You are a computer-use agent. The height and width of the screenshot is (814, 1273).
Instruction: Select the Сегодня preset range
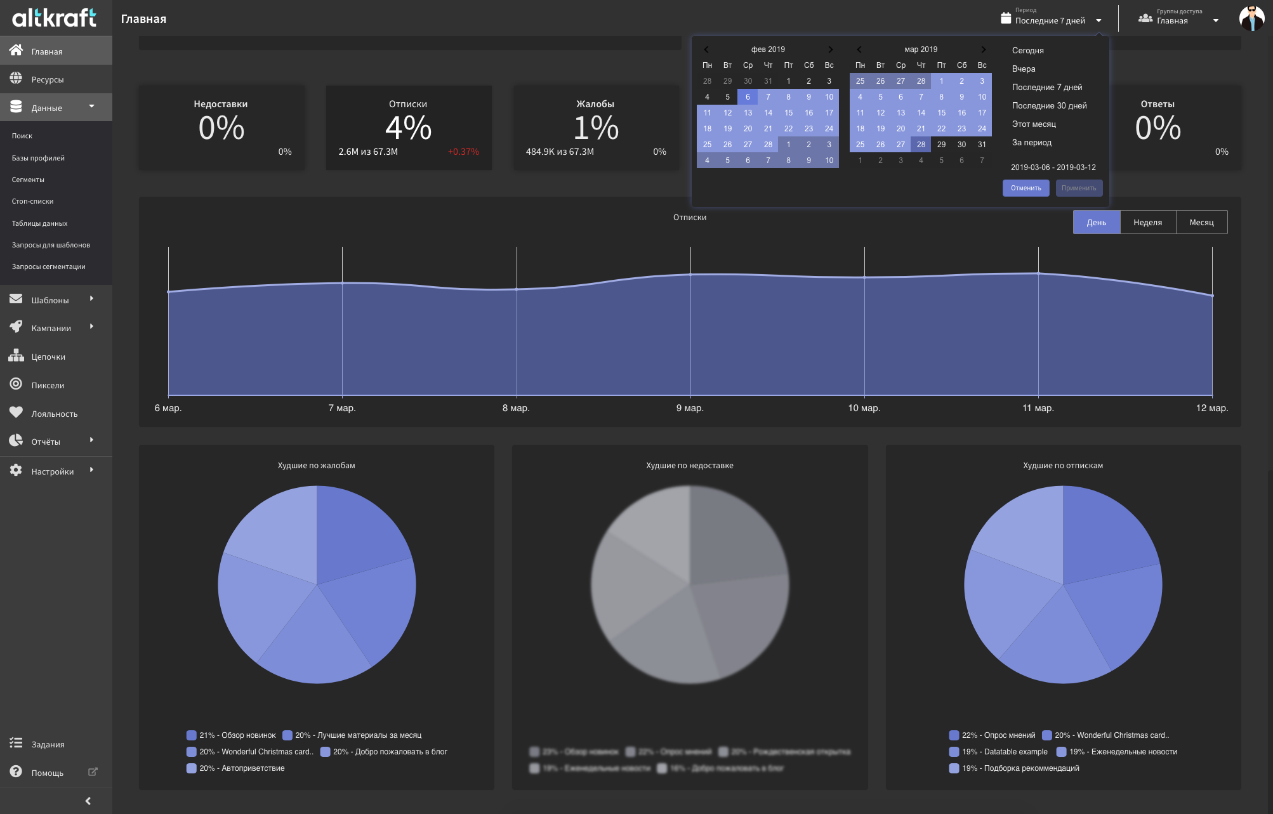click(1027, 50)
